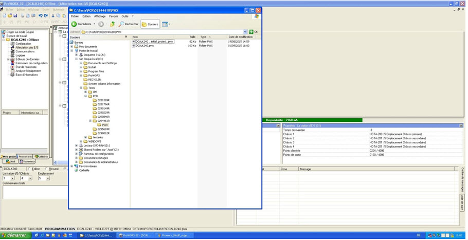Viewport: 468px width, 240px height.
Task: Sort by Date de modification column
Action: coord(241,37)
